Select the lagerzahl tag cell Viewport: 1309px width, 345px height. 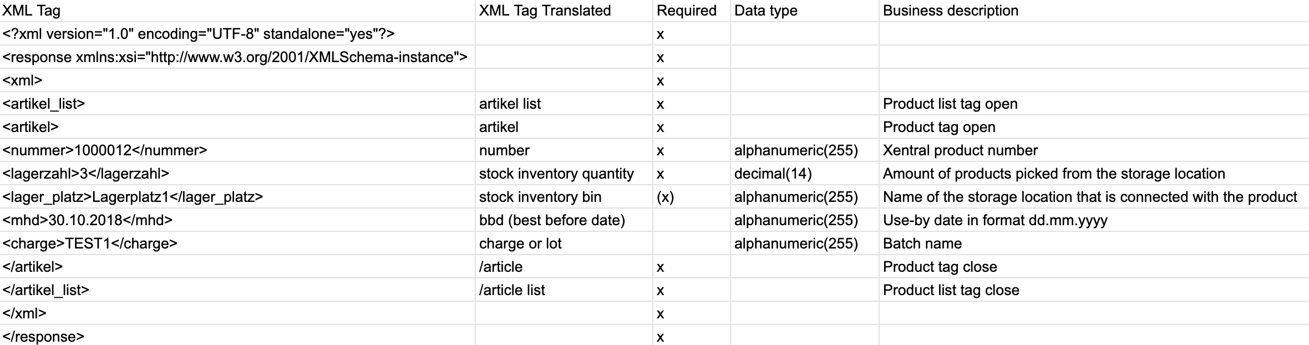[x=86, y=174]
